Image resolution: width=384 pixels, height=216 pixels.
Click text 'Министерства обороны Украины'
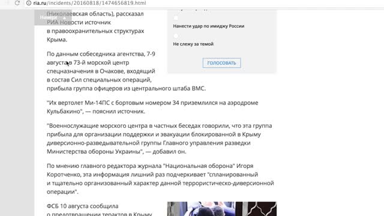pyautogui.click(x=94, y=152)
